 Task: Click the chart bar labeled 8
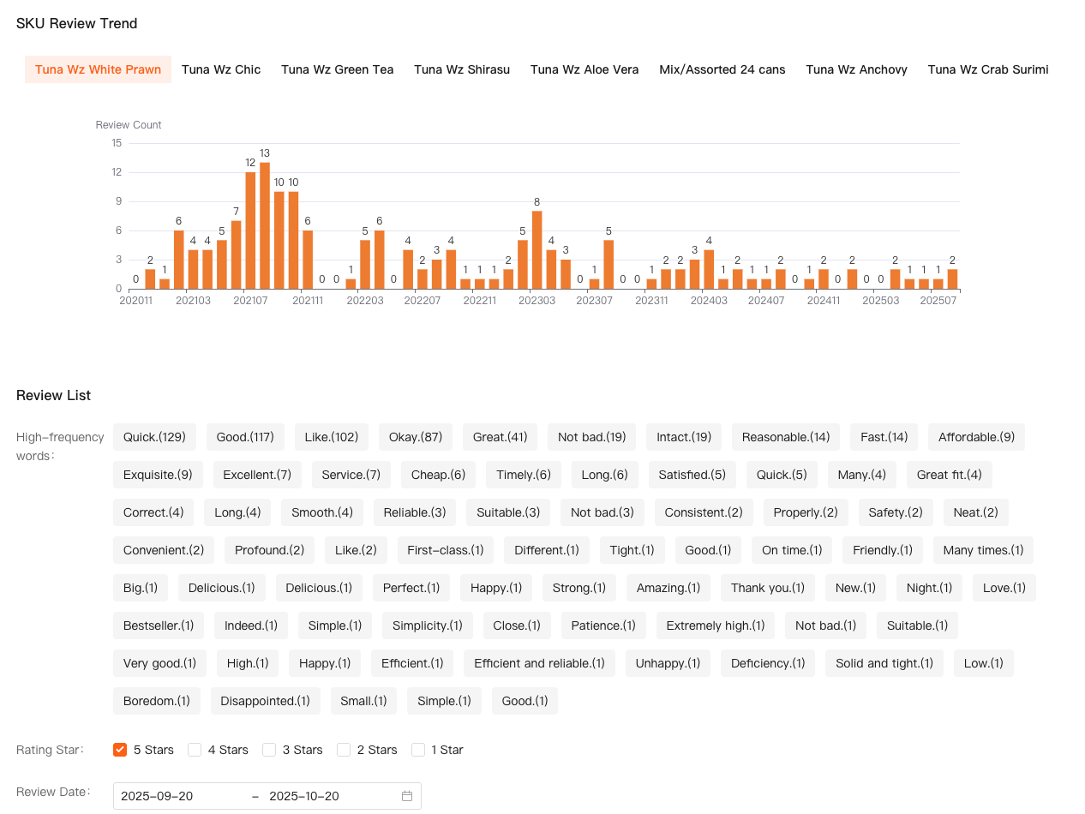click(x=537, y=249)
